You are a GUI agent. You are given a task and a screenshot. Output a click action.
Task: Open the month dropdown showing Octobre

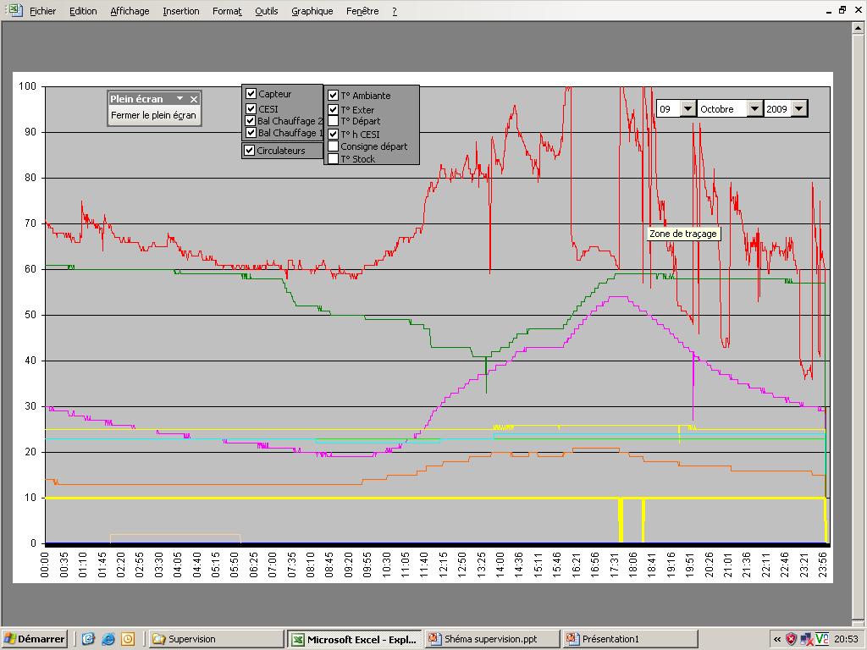tap(754, 109)
